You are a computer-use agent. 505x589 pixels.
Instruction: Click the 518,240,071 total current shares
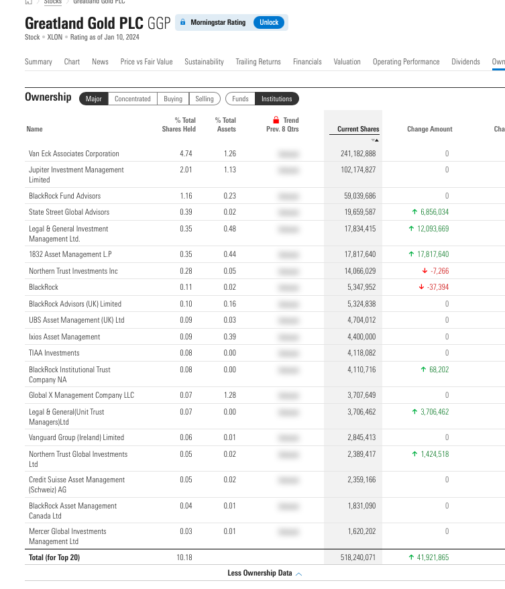click(358, 557)
